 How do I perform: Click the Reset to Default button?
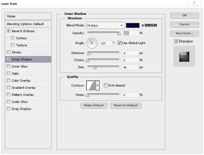126,105
